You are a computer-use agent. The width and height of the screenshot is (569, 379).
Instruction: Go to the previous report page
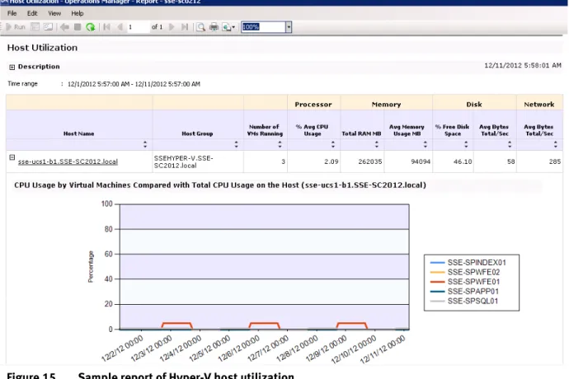click(120, 27)
